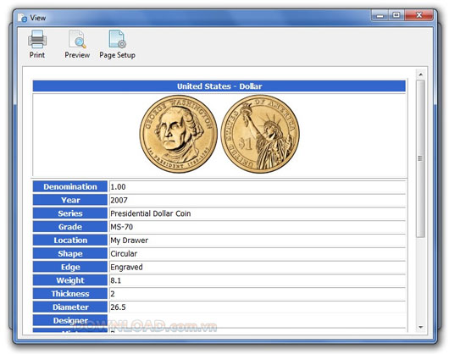
Task: Minimize the View window
Action: (x=380, y=15)
